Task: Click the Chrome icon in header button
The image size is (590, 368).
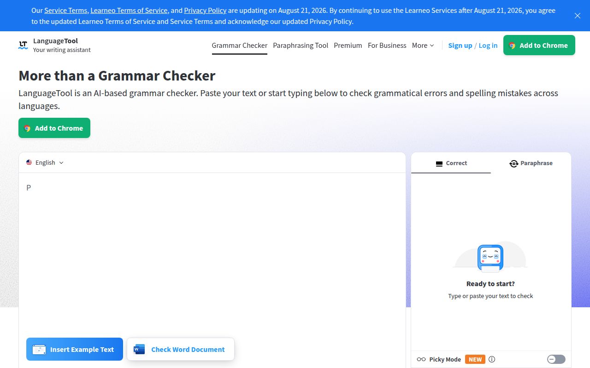Action: click(512, 46)
